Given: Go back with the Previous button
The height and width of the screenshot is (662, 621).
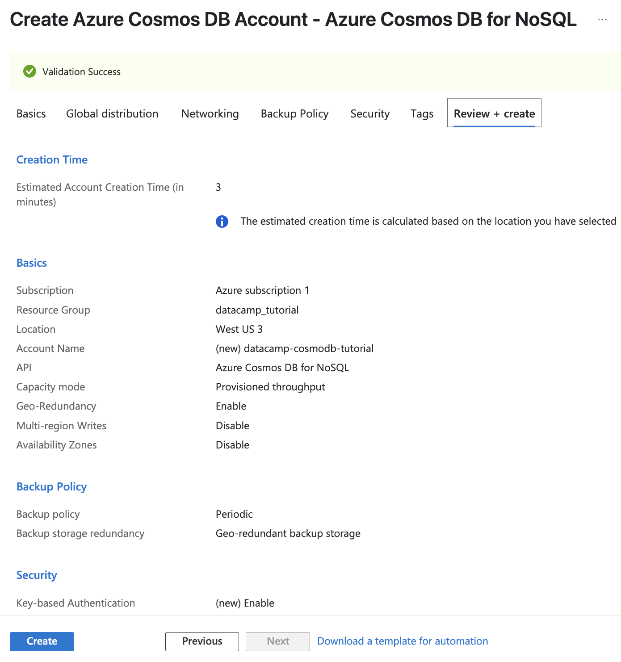Looking at the screenshot, I should tap(202, 641).
